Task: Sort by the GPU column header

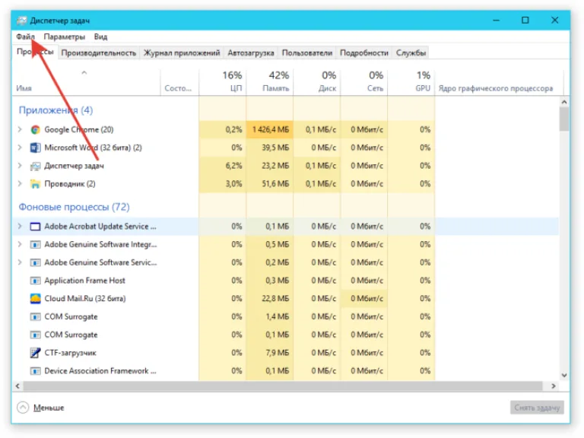Action: (x=411, y=82)
